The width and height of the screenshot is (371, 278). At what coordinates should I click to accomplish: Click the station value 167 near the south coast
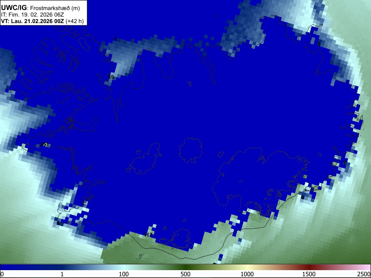pyautogui.click(x=148, y=235)
